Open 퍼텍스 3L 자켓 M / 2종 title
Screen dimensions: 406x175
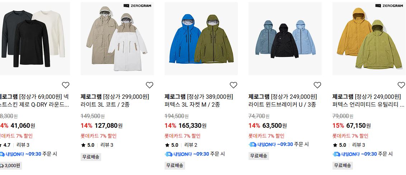[x=192, y=105]
